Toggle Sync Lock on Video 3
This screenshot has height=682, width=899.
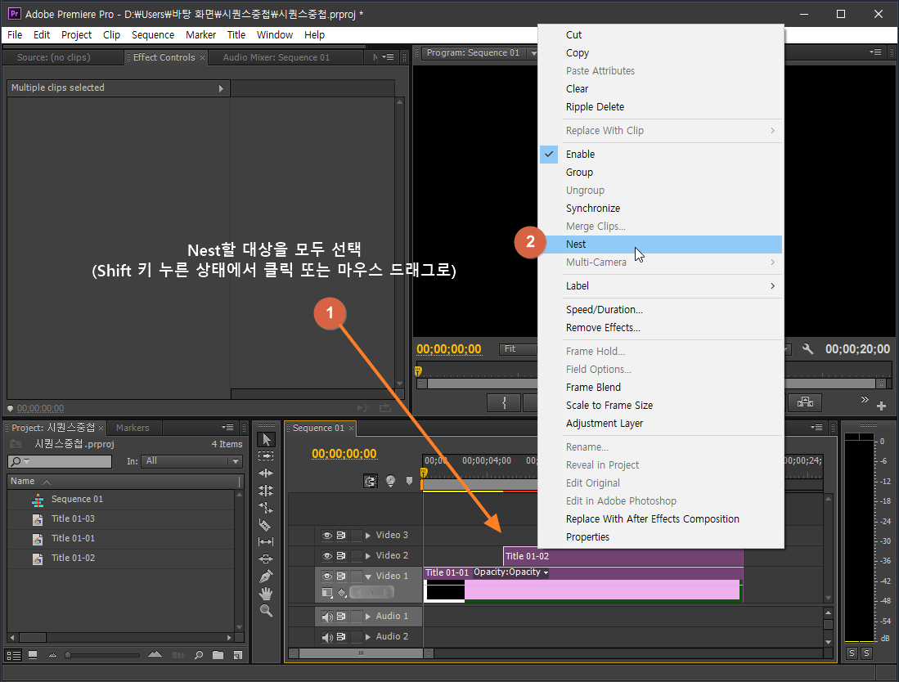pyautogui.click(x=341, y=536)
